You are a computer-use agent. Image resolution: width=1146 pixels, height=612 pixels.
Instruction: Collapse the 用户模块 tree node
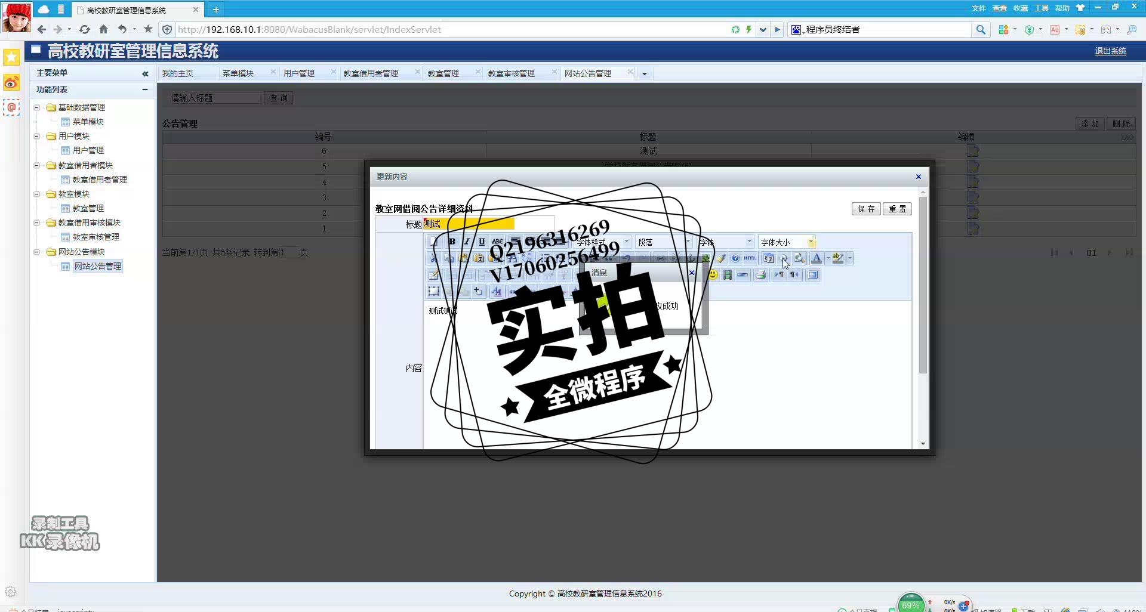click(x=36, y=136)
